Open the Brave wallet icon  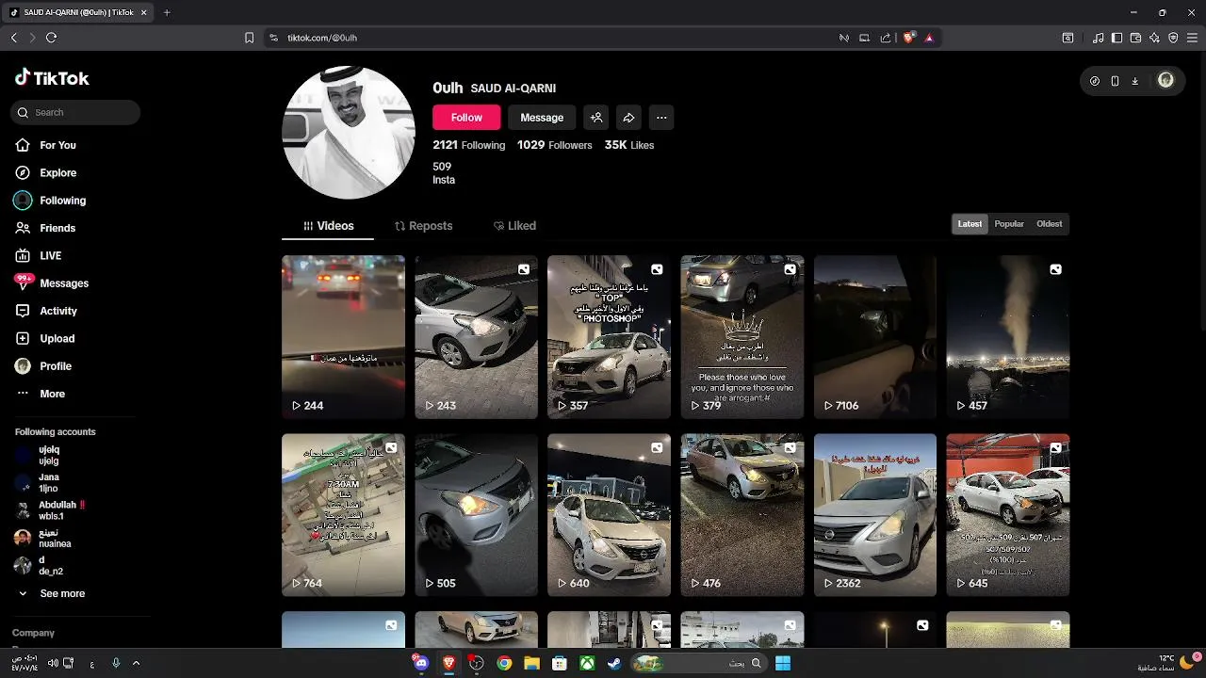1135,38
